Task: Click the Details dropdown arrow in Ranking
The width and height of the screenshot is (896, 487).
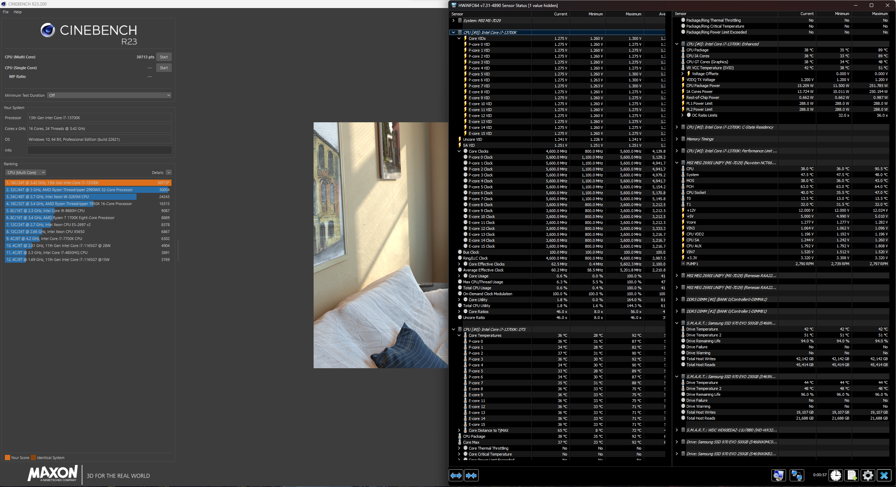Action: point(169,173)
